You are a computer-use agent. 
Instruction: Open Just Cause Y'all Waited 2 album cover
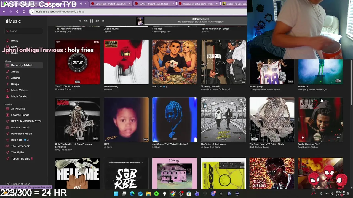175,120
